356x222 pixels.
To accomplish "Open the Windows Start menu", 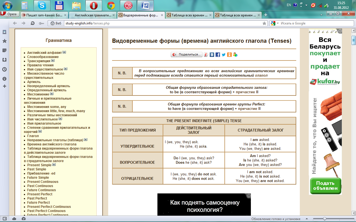I will (7, 5).
